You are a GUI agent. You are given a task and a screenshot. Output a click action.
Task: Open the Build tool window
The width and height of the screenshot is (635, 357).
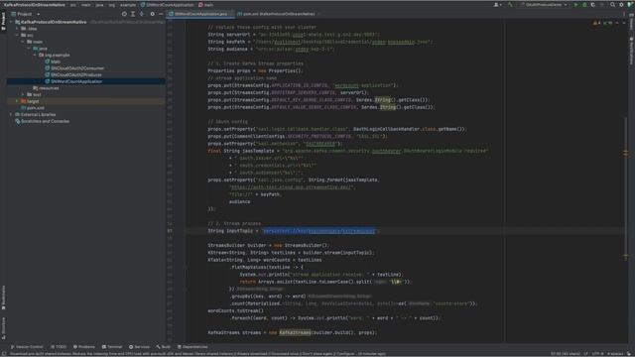click(164, 347)
